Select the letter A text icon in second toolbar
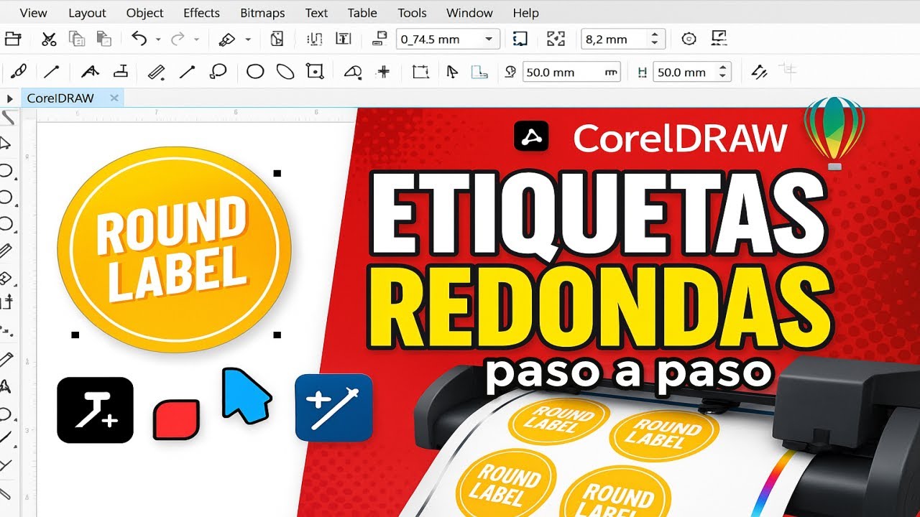920x517 pixels. (90, 72)
